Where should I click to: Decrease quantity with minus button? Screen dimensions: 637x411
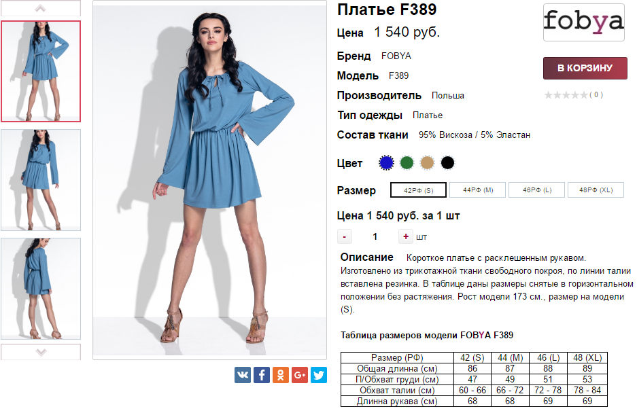pos(345,236)
